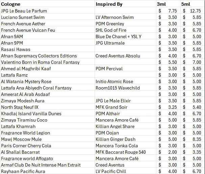Click Lattafa Ana Abiyedh Coral Fantasy cell
This screenshot has height=174, width=205.
tap(48, 88)
